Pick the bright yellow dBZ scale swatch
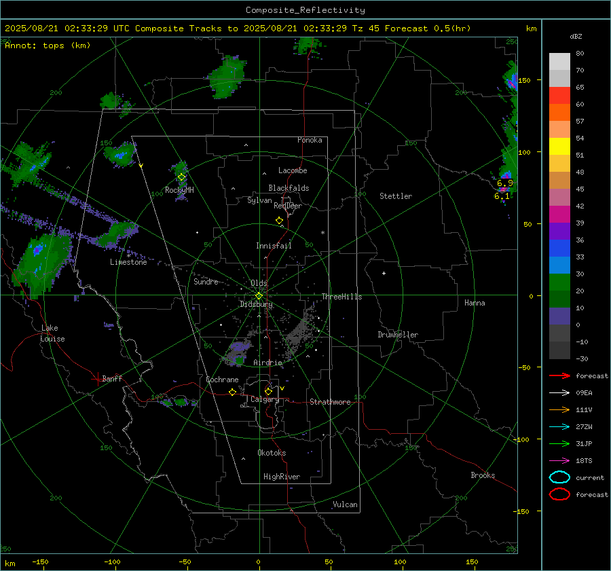611x571 pixels. click(559, 146)
